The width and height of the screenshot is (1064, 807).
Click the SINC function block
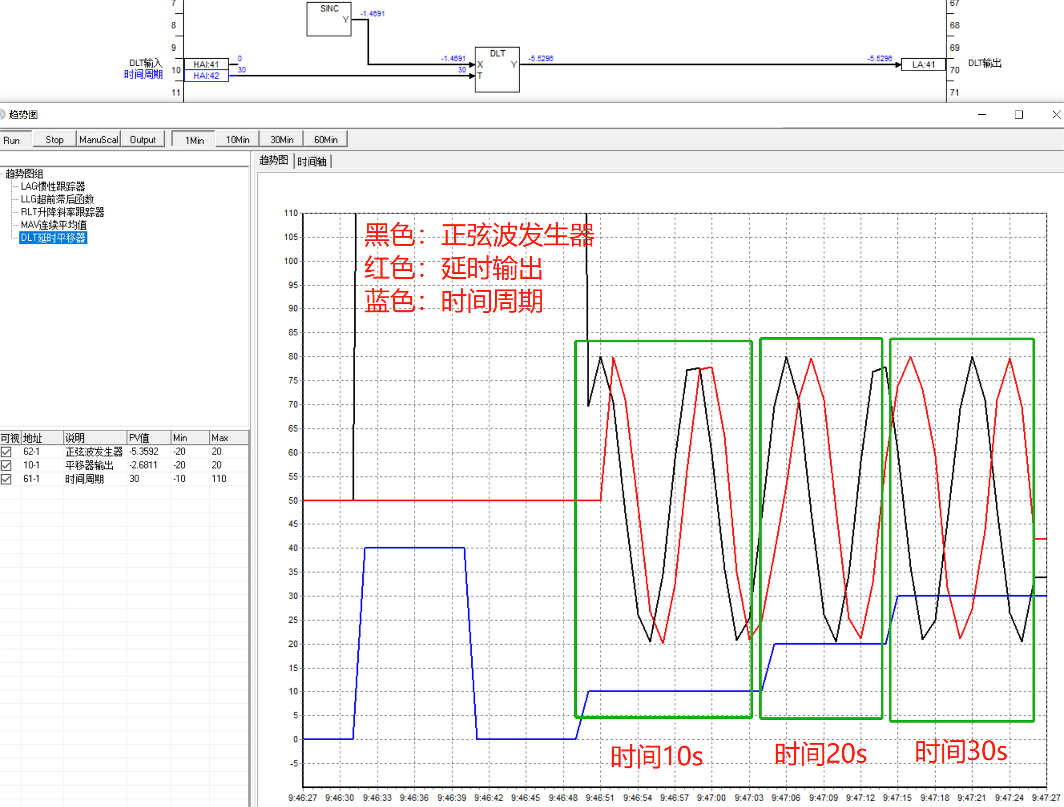(328, 19)
